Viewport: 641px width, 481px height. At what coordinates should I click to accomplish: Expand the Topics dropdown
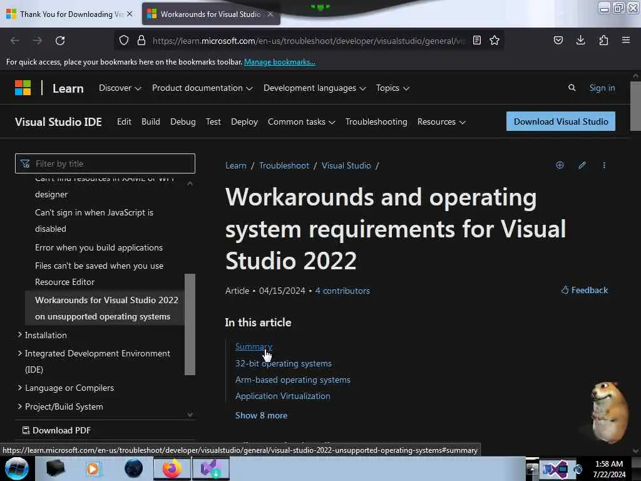[x=392, y=88]
